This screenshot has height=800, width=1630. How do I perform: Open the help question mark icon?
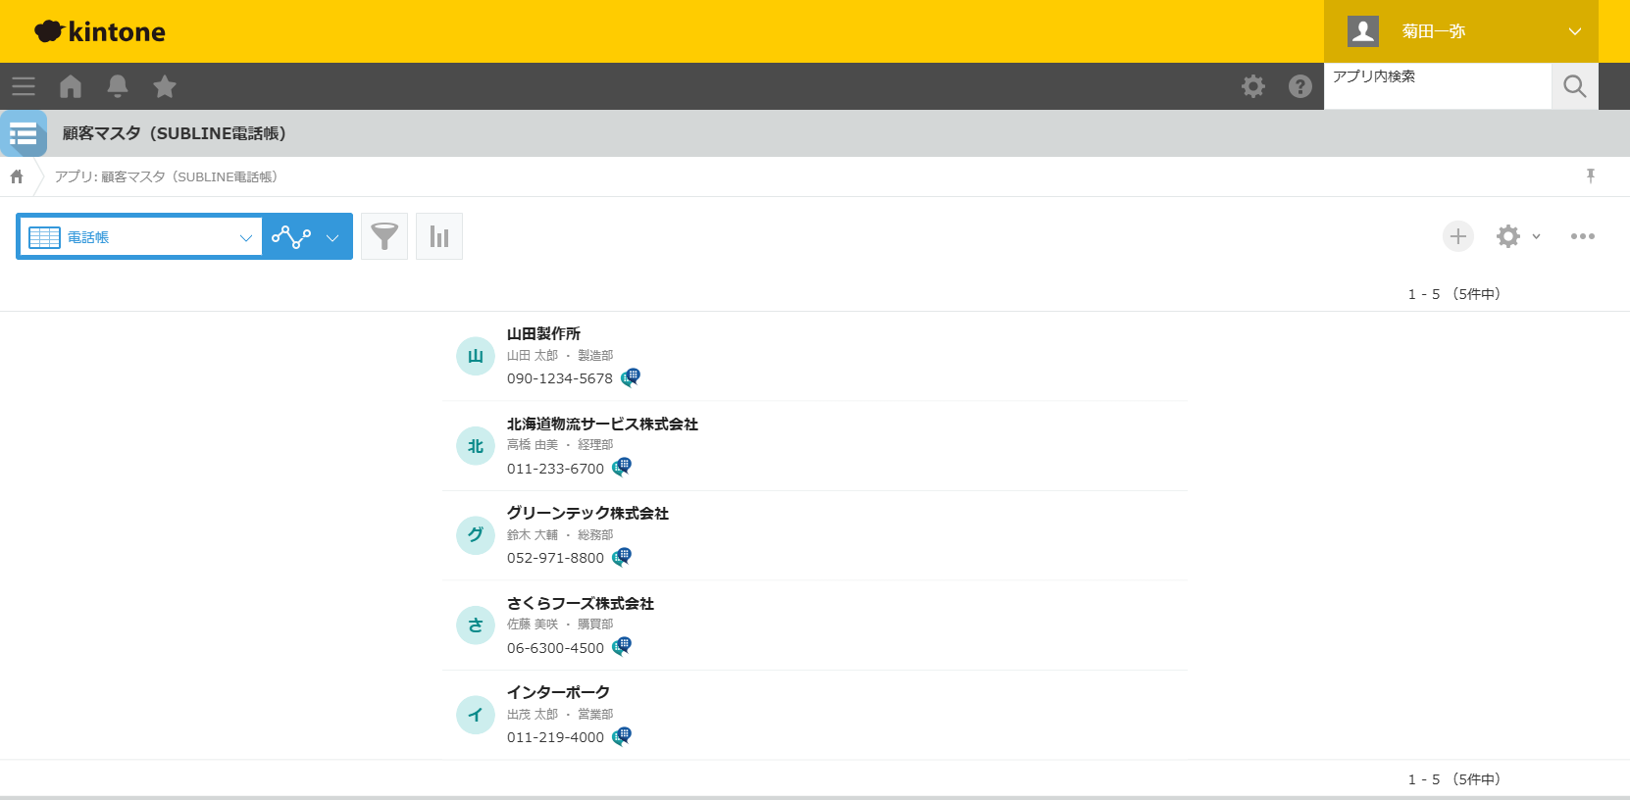click(1300, 86)
